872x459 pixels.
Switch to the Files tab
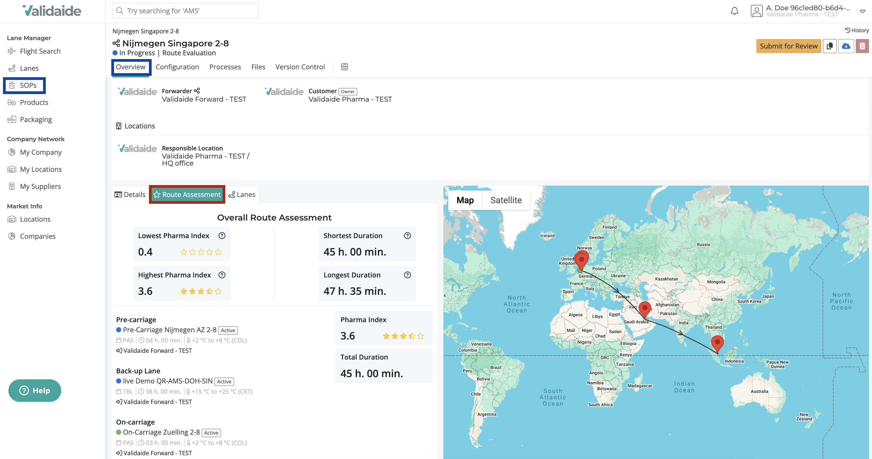point(258,67)
